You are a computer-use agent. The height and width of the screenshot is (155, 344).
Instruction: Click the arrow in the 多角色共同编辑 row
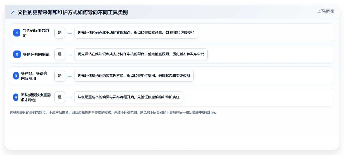[70, 54]
